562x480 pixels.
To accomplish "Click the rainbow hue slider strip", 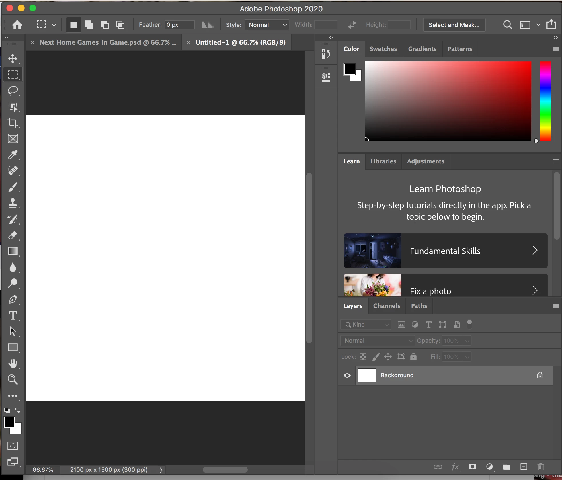I will pos(545,101).
